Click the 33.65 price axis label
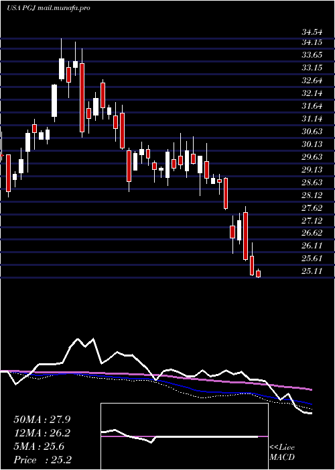This screenshot has height=470, width=335. [x=312, y=55]
